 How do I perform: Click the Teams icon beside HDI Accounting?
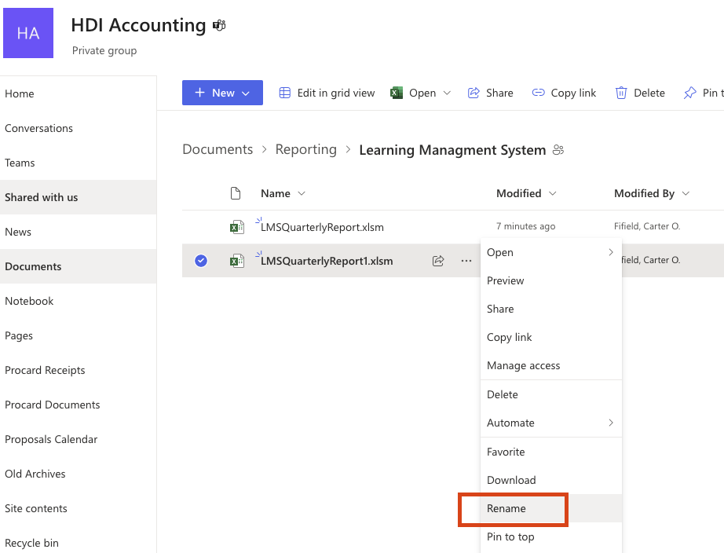pos(219,26)
